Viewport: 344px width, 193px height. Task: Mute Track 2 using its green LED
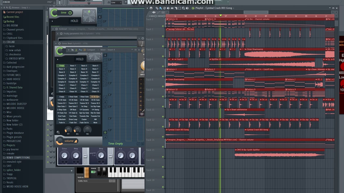click(x=163, y=26)
